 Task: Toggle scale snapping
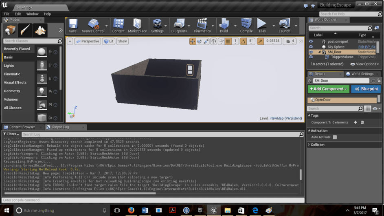tap(260, 42)
